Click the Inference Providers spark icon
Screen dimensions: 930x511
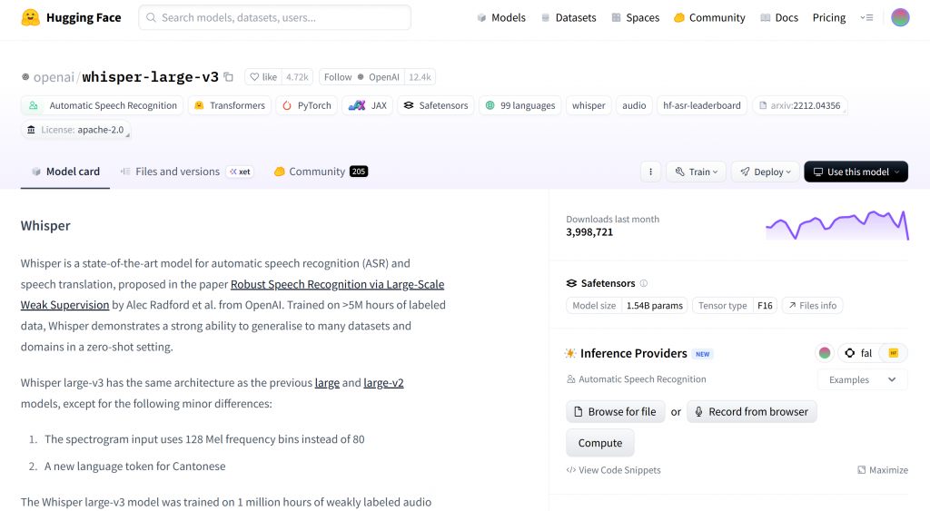(x=570, y=353)
